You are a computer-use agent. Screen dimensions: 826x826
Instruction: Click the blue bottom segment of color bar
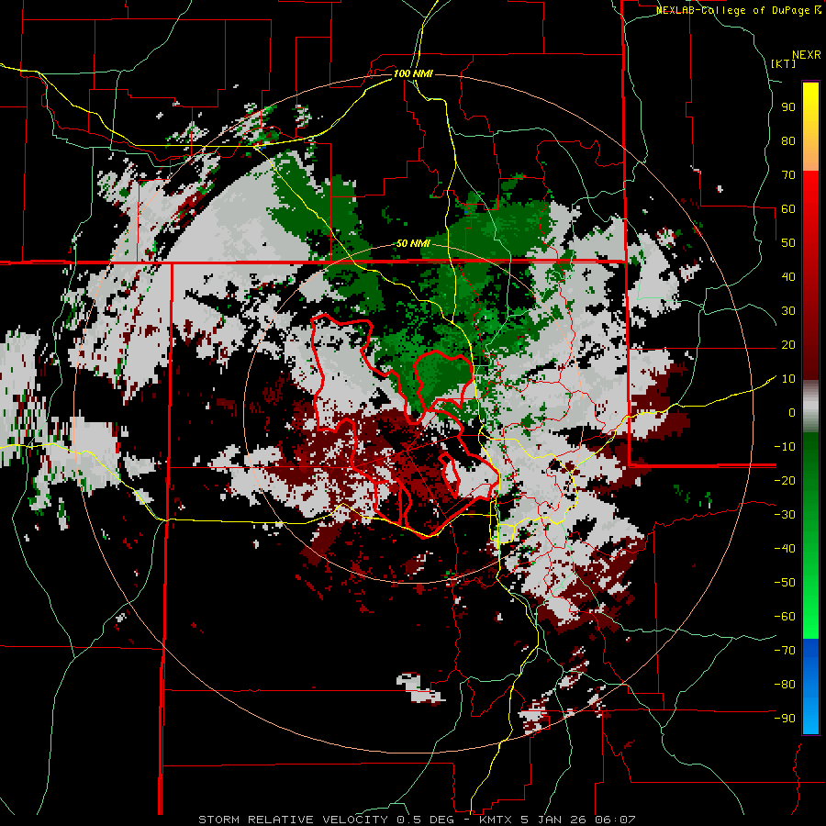click(x=810, y=686)
